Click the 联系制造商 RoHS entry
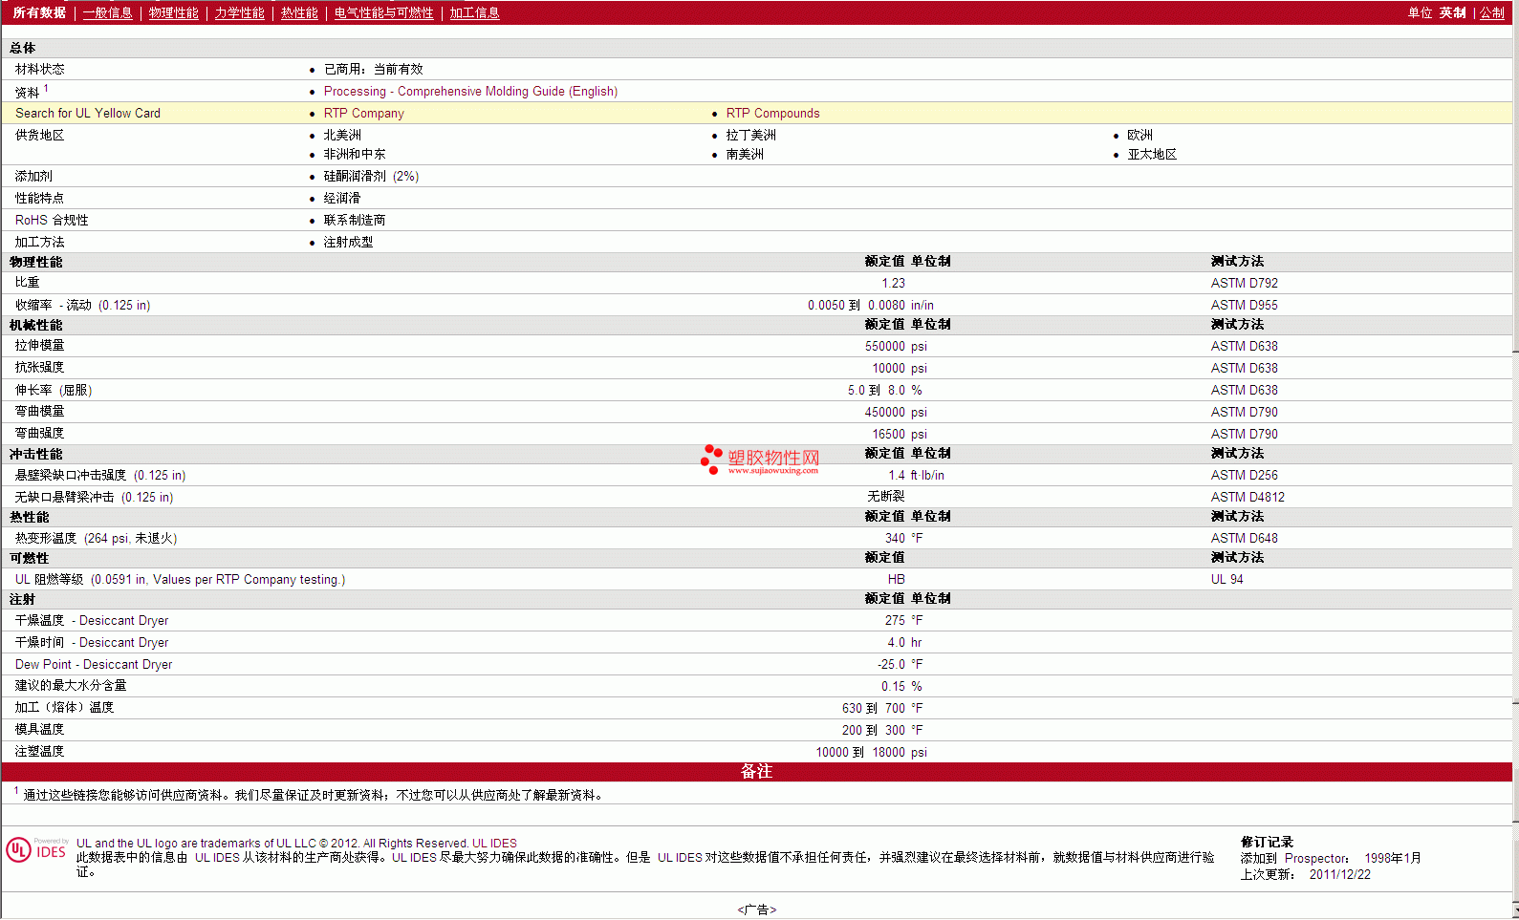This screenshot has height=920, width=1519. 355,220
